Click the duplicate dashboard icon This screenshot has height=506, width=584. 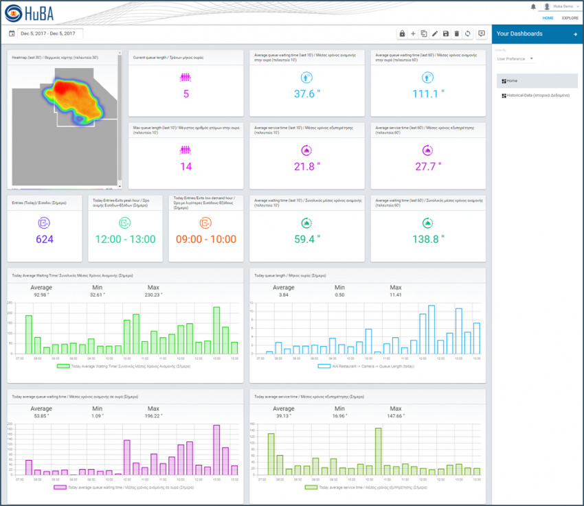point(424,34)
